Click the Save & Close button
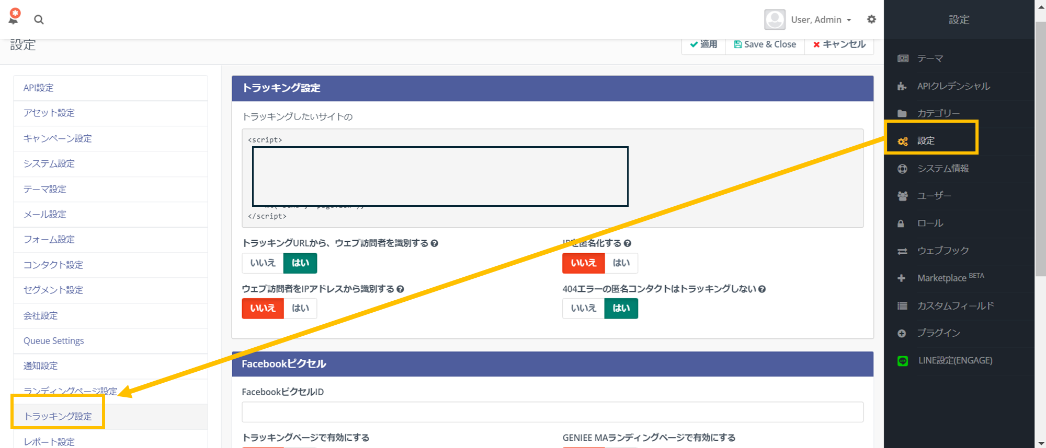Image resolution: width=1046 pixels, height=448 pixels. pos(765,44)
